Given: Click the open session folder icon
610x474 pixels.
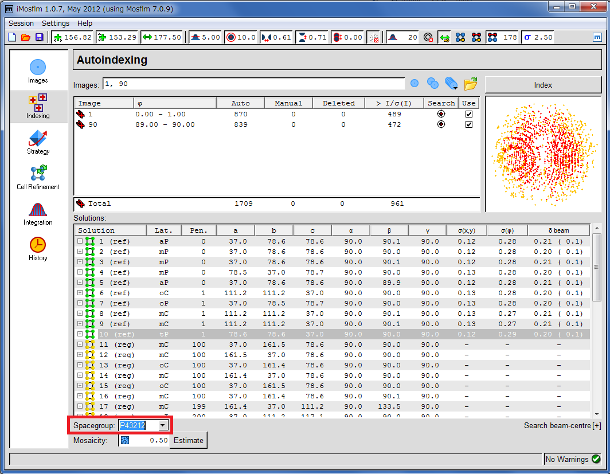Looking at the screenshot, I should (26, 37).
